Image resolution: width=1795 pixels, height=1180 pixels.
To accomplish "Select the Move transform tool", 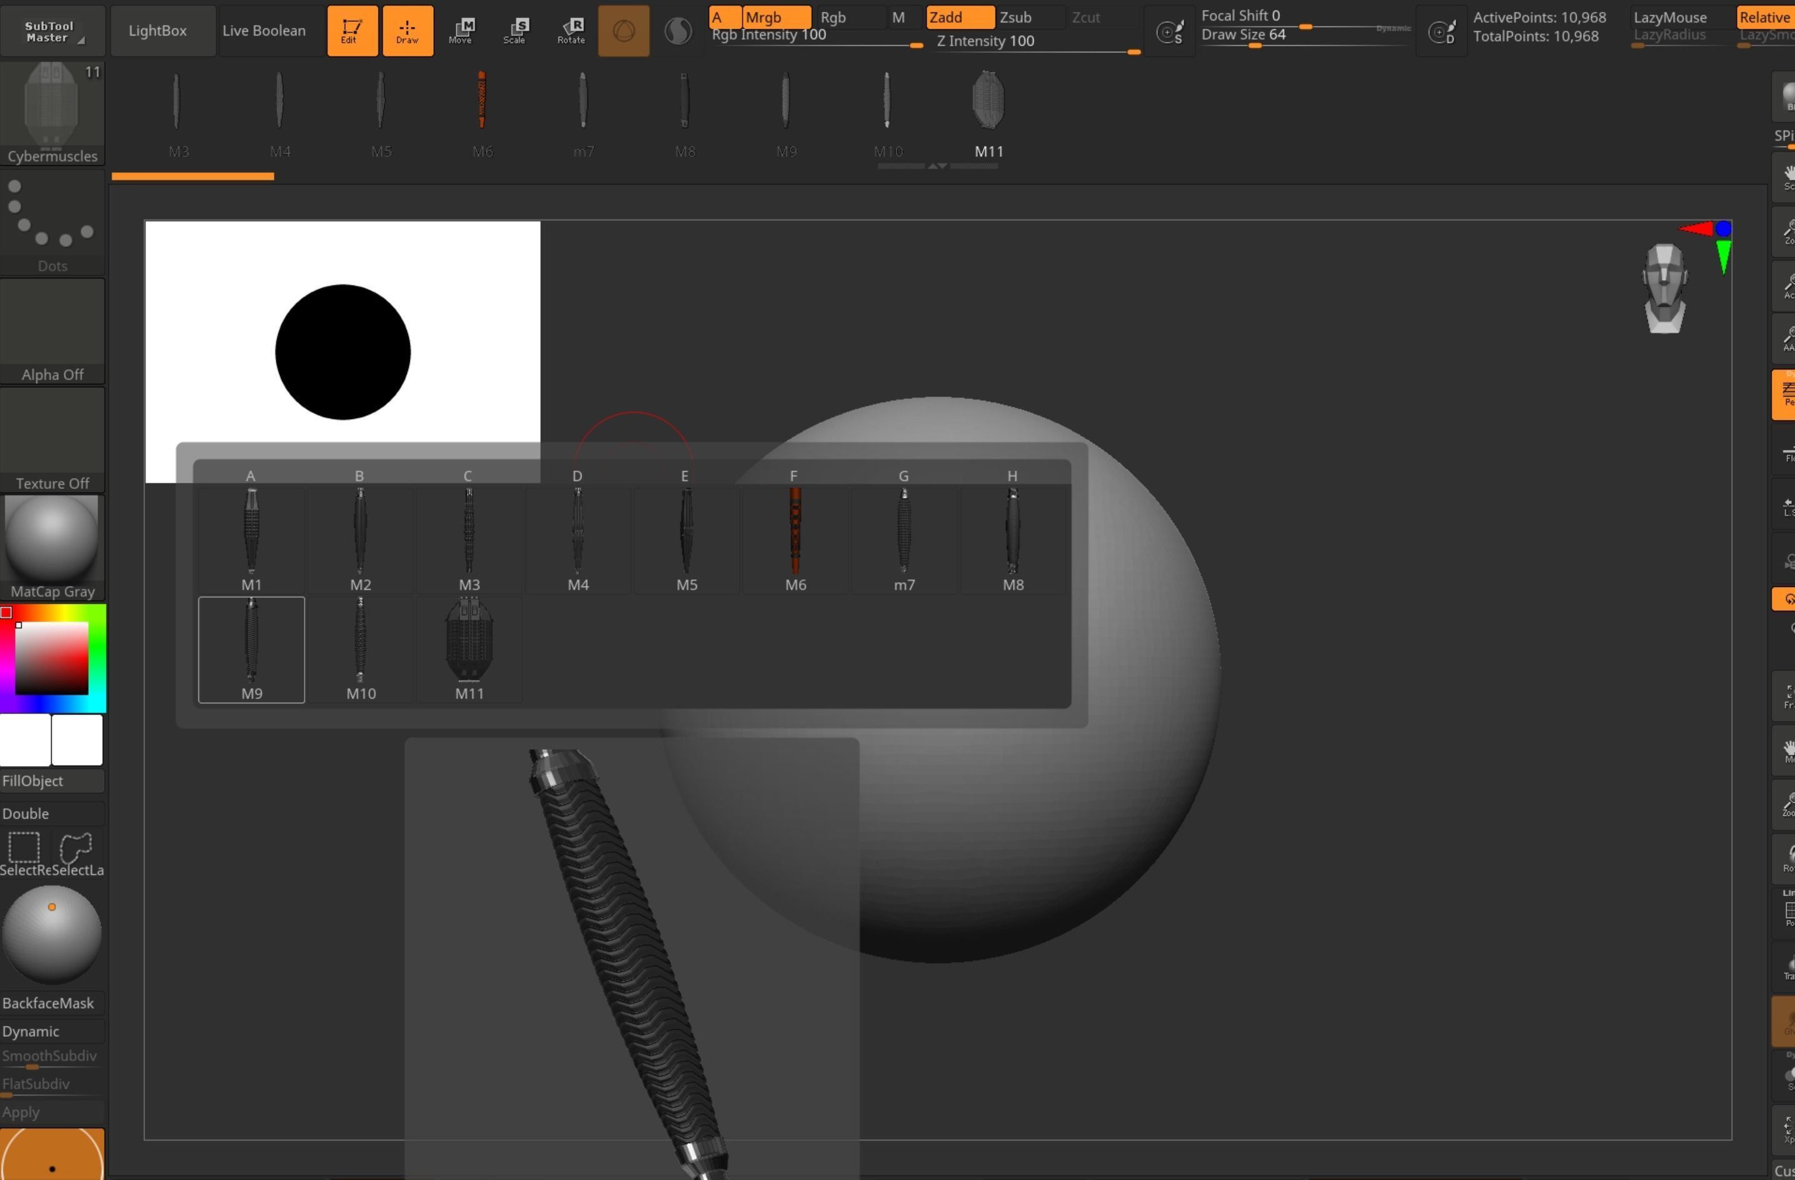I will click(x=460, y=31).
